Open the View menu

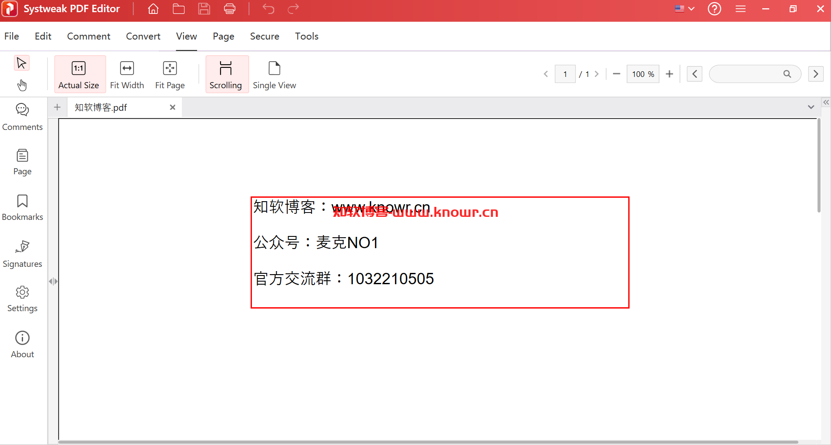[187, 37]
